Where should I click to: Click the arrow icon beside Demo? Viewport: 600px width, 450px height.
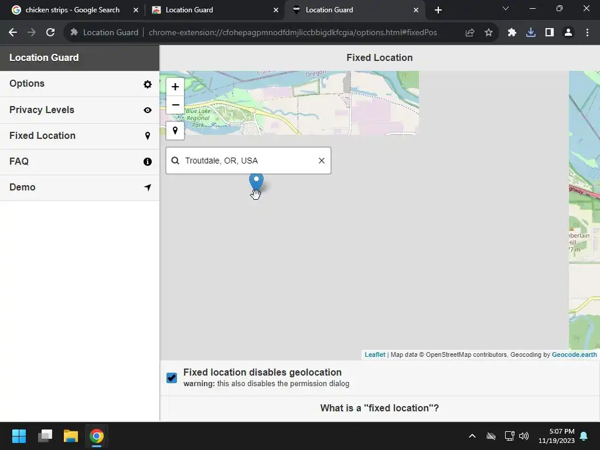click(x=147, y=187)
